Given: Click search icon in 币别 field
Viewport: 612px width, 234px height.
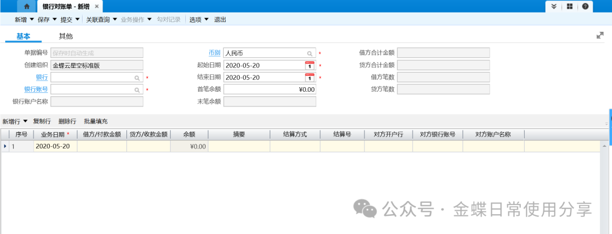Looking at the screenshot, I should point(309,53).
